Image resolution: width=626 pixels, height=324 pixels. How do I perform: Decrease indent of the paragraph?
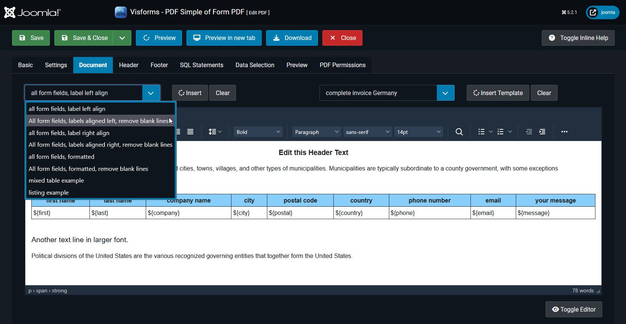coord(529,132)
